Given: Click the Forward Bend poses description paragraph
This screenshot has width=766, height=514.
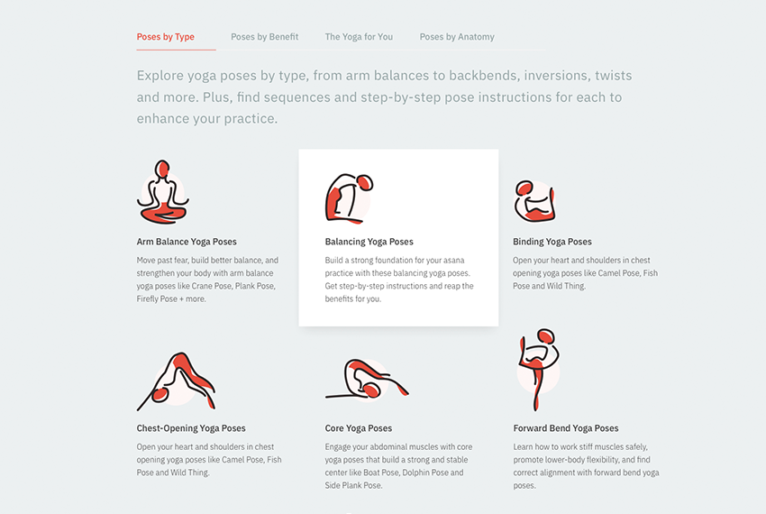Looking at the screenshot, I should (586, 466).
